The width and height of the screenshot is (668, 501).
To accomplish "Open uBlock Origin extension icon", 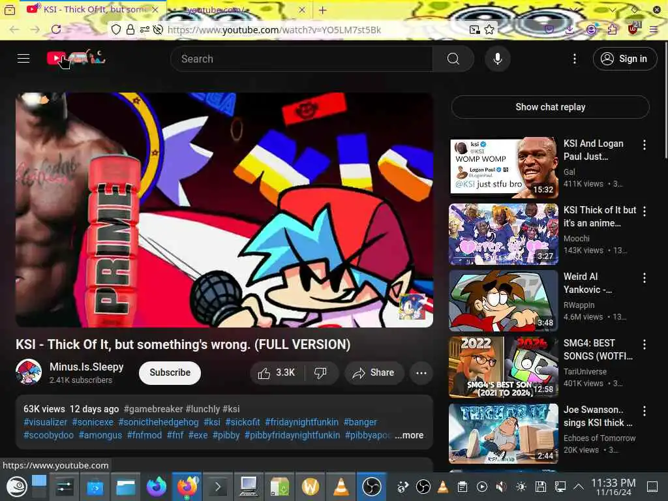I will click(633, 29).
